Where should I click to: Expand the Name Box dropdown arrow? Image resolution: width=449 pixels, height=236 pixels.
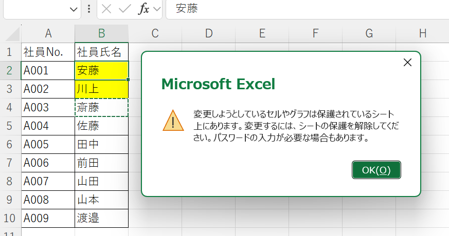[74, 9]
